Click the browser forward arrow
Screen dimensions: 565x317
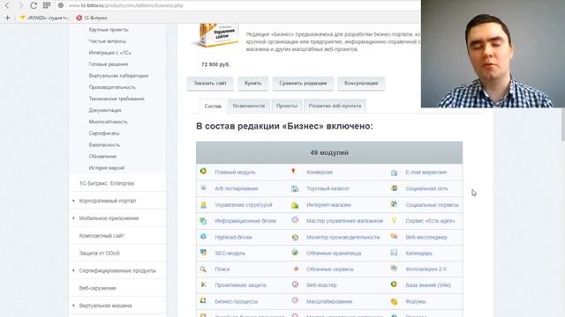pos(20,5)
